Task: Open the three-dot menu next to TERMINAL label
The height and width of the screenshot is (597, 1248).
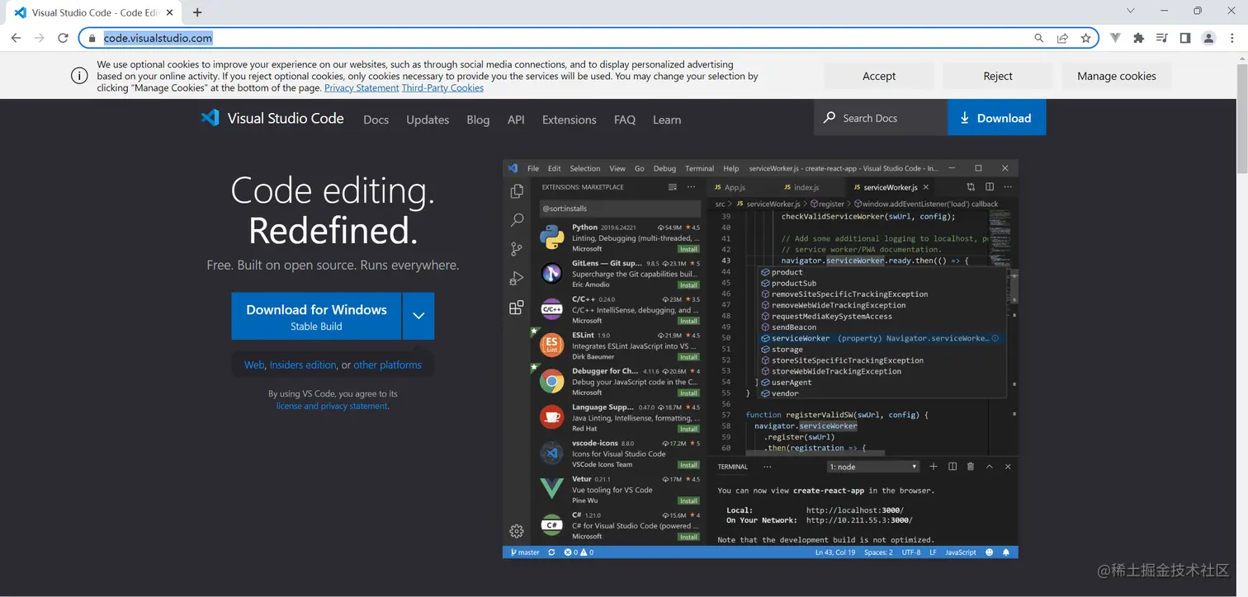Action: [767, 467]
